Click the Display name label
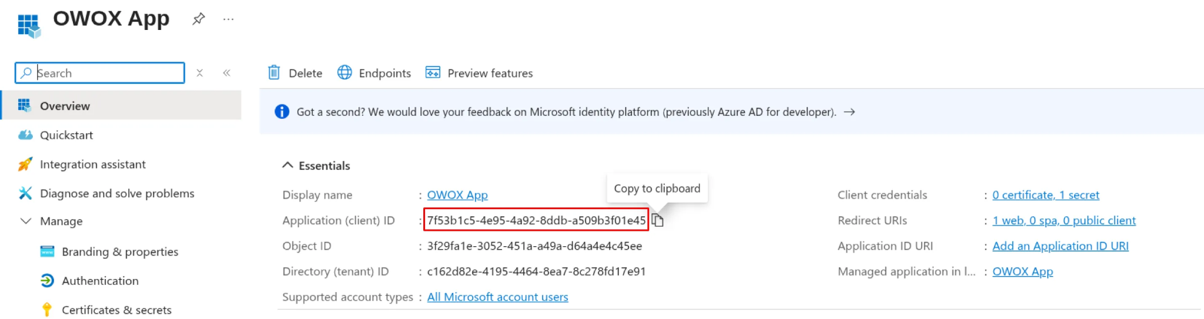Screen dimensions: 1204x319 (317, 195)
